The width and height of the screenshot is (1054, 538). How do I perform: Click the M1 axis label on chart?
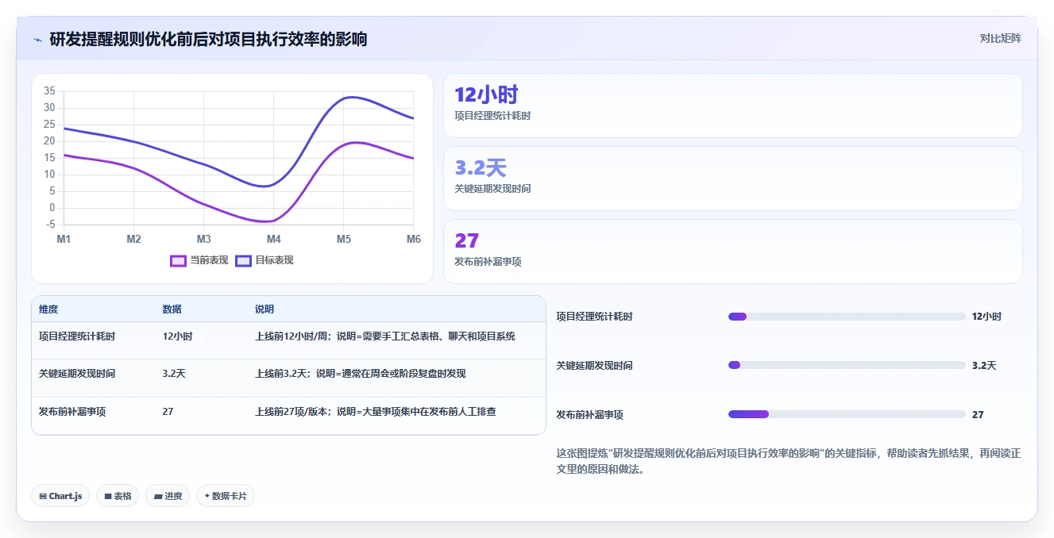click(64, 239)
